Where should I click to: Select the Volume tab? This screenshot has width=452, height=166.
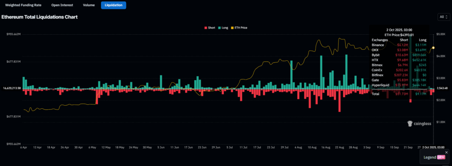(x=88, y=5)
